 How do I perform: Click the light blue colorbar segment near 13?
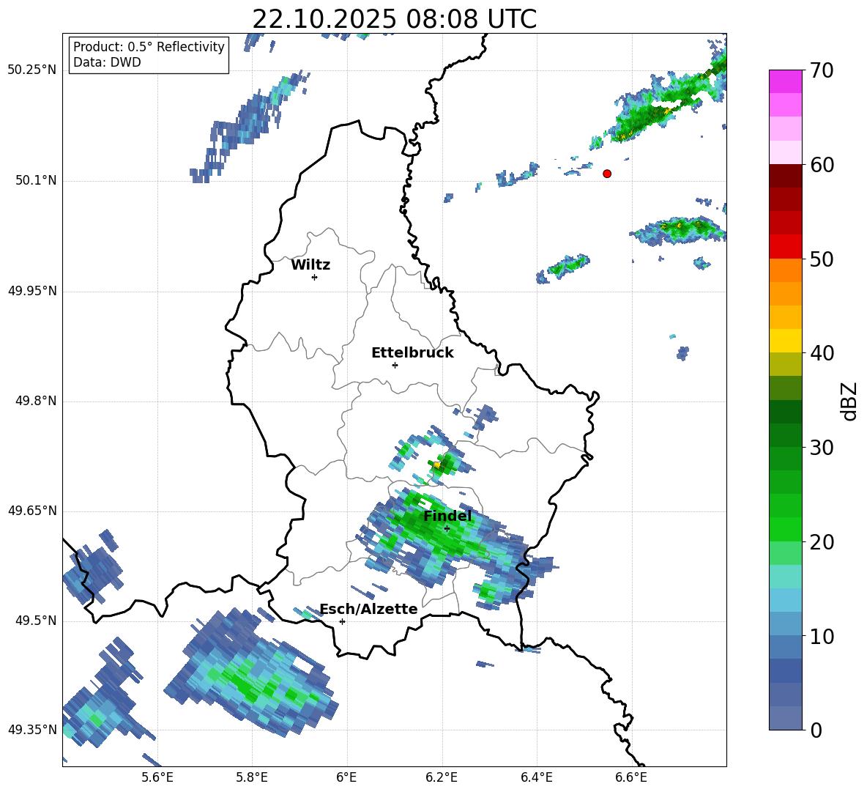786,600
